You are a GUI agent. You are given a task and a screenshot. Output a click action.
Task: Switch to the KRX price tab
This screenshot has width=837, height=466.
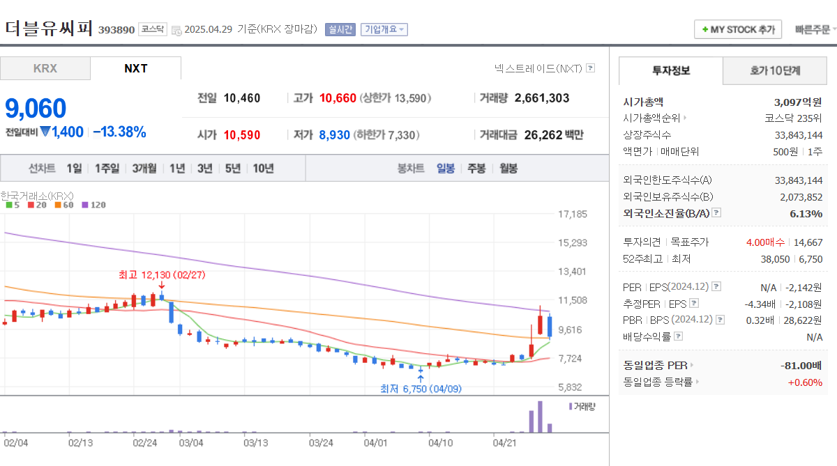tap(45, 68)
